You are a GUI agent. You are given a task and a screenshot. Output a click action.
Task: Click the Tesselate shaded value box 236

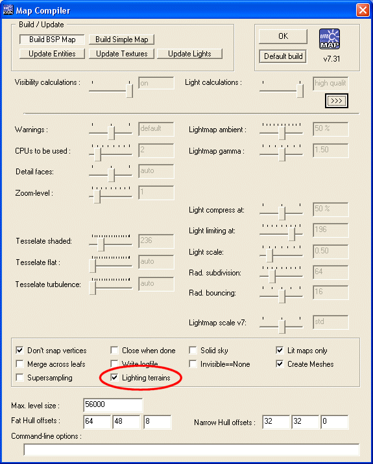point(156,241)
